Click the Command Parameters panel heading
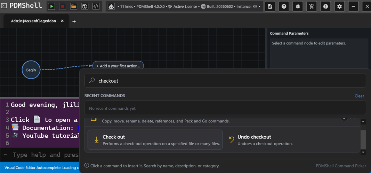This screenshot has height=173, width=371. [x=289, y=34]
